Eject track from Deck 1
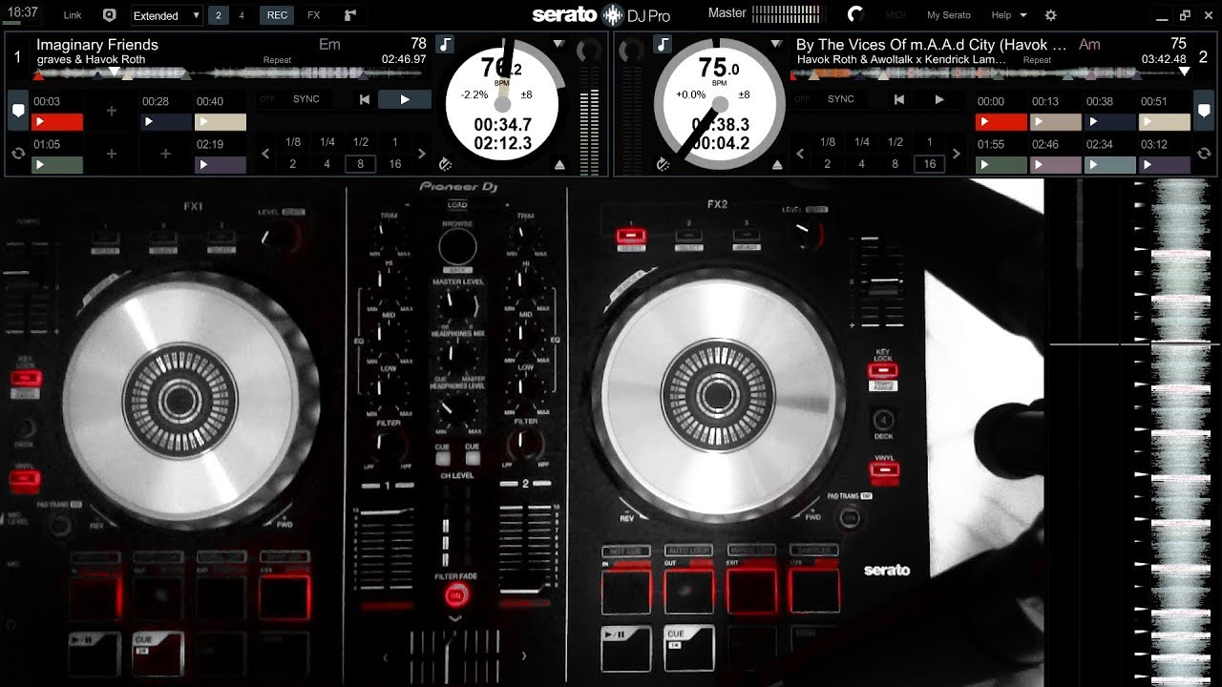This screenshot has width=1222, height=687. [x=559, y=164]
